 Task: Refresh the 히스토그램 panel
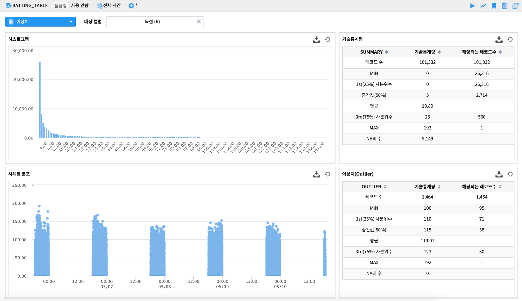328,40
